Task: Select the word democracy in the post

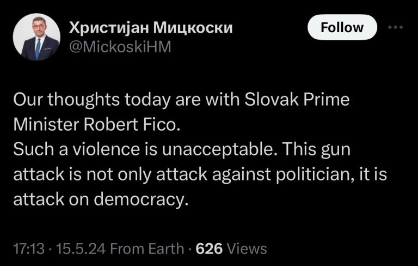Action: pos(141,199)
